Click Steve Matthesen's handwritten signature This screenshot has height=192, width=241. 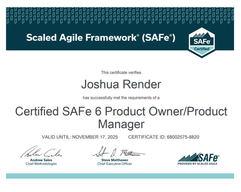[119, 152]
